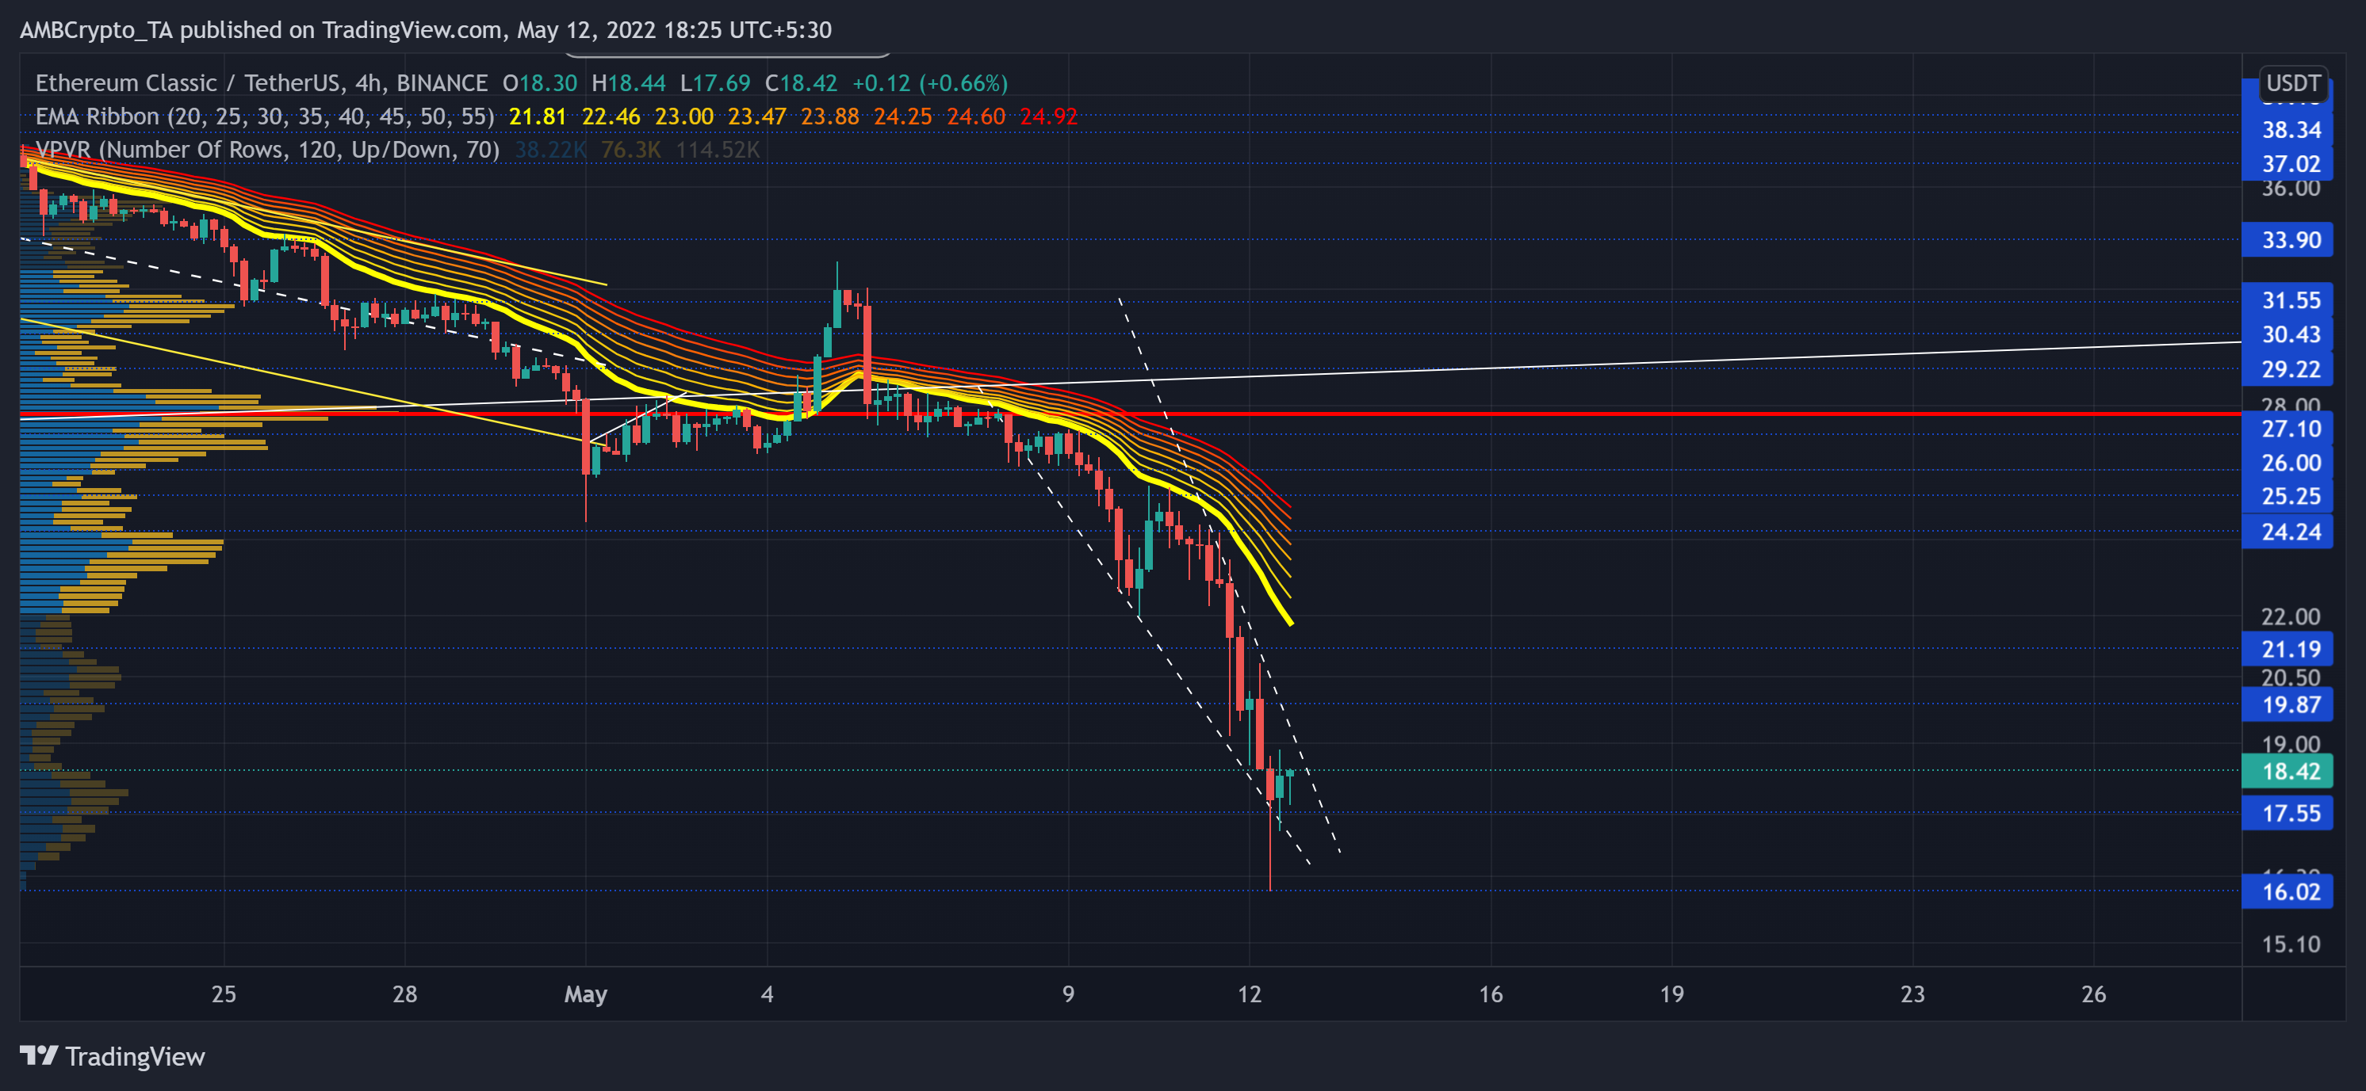The width and height of the screenshot is (2366, 1091).
Task: Click the 21.19 price label
Action: pyautogui.click(x=2287, y=650)
